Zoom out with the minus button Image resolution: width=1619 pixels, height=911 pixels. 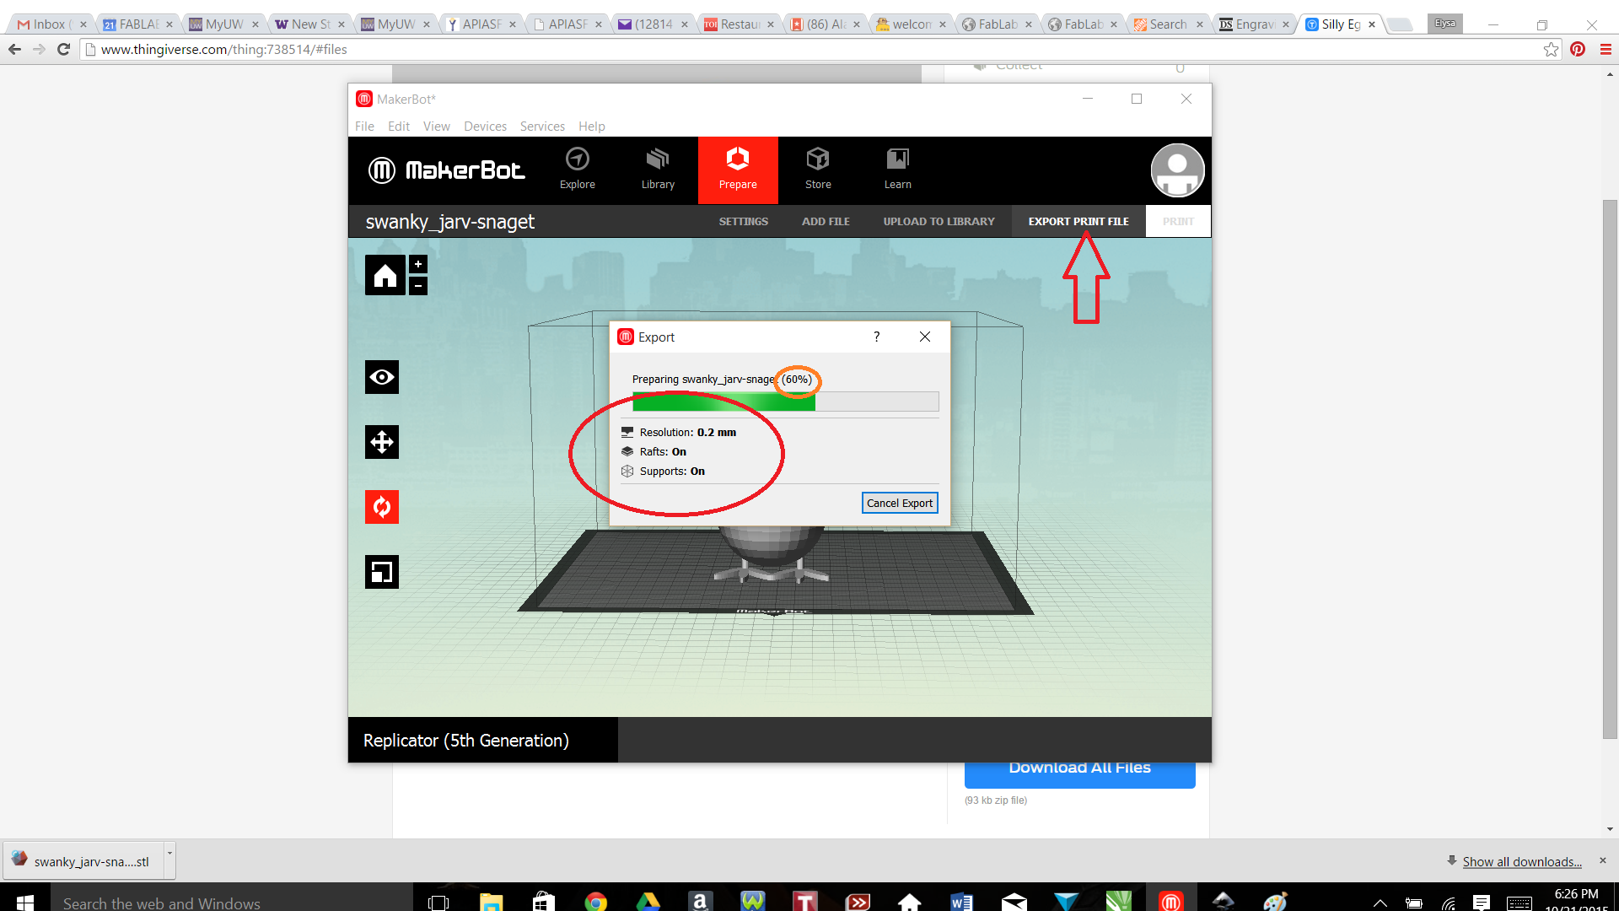(x=418, y=286)
